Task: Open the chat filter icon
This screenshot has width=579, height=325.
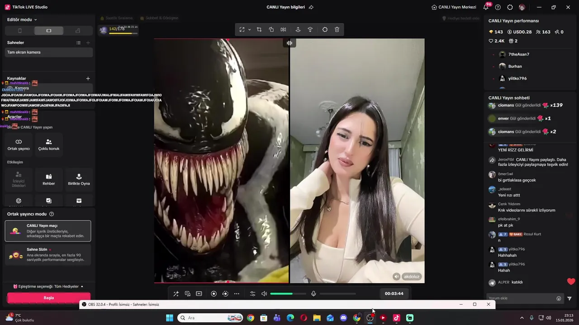Action: point(570,298)
